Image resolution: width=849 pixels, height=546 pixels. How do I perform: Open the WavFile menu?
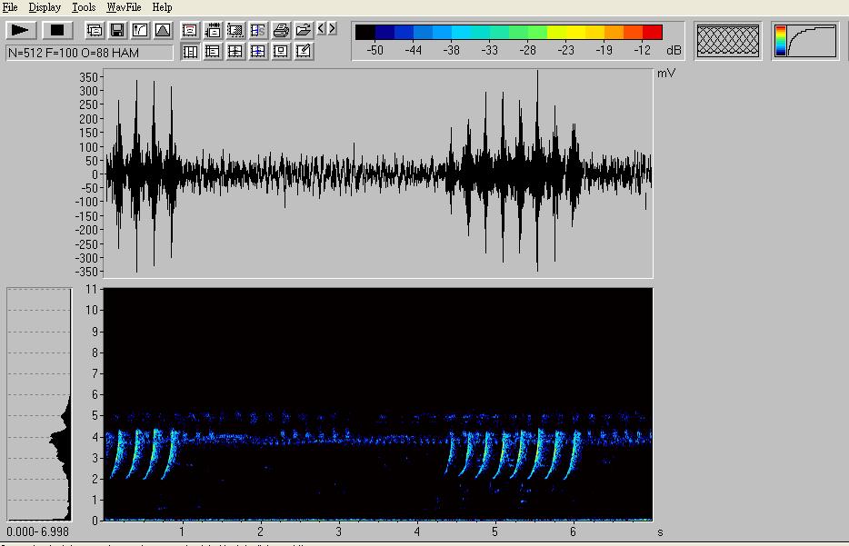click(124, 7)
